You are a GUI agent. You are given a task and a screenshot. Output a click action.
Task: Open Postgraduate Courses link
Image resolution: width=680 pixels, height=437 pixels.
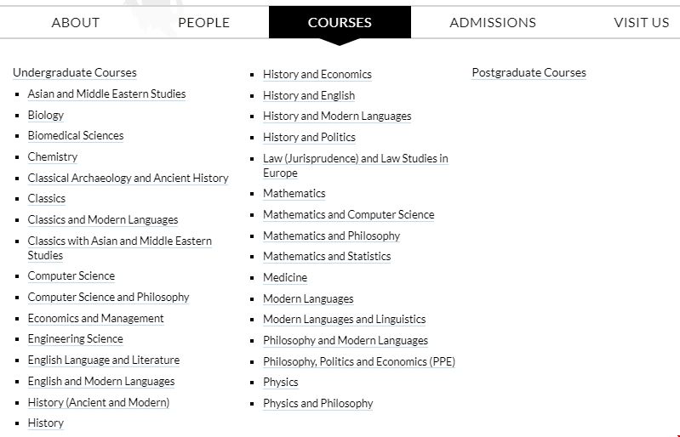[529, 73]
